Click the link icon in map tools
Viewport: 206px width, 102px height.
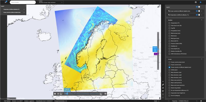(x=163, y=85)
